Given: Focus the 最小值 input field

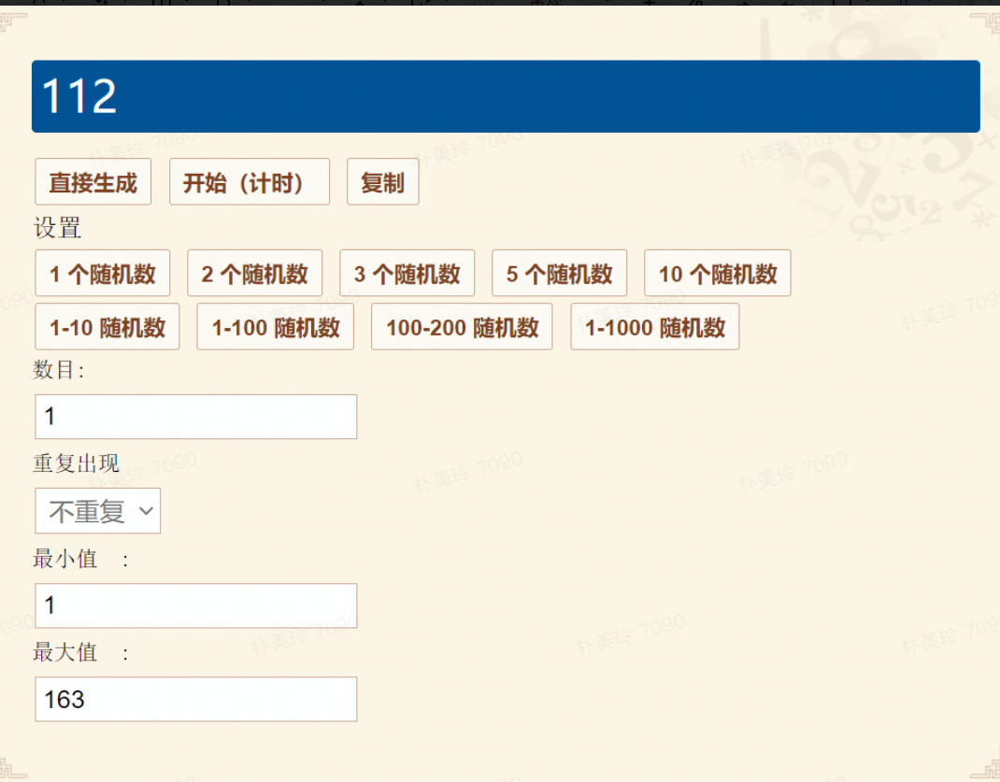Looking at the screenshot, I should pos(195,605).
